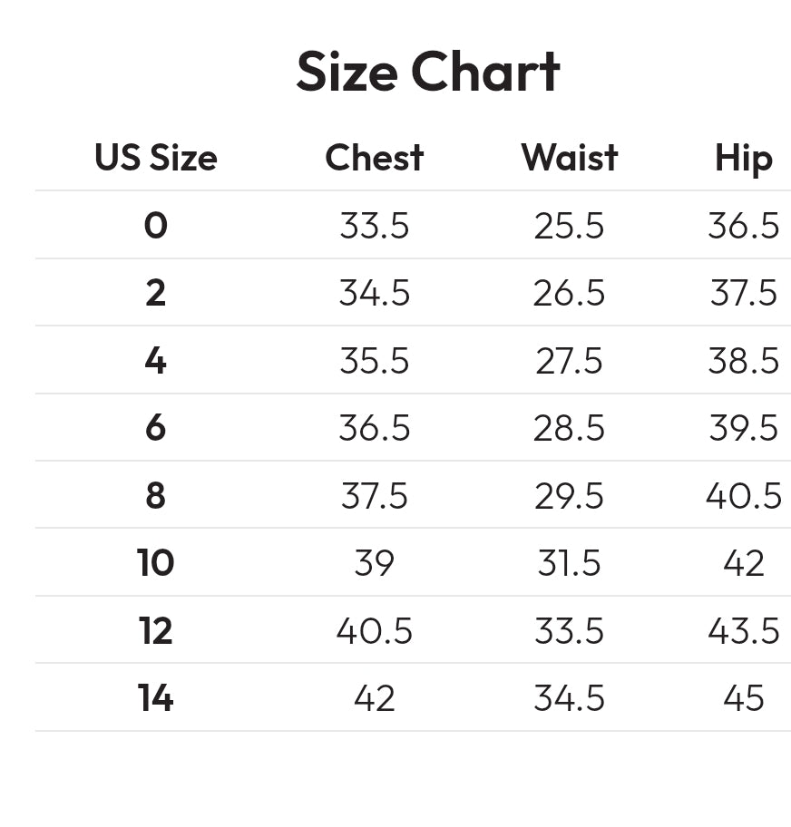Select chest value 39 for size 10

374,563
